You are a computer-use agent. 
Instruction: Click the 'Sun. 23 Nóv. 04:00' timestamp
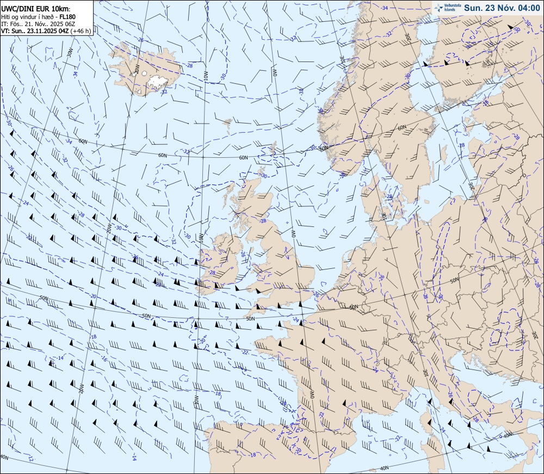502,8
